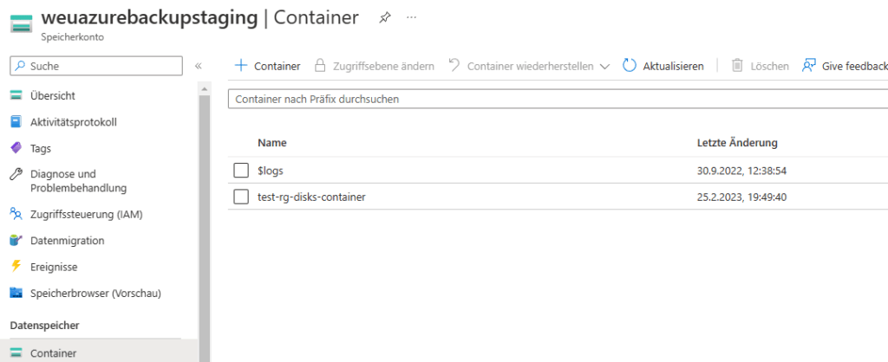888x362 pixels.
Task: Click the Give feedback icon
Action: coord(808,66)
